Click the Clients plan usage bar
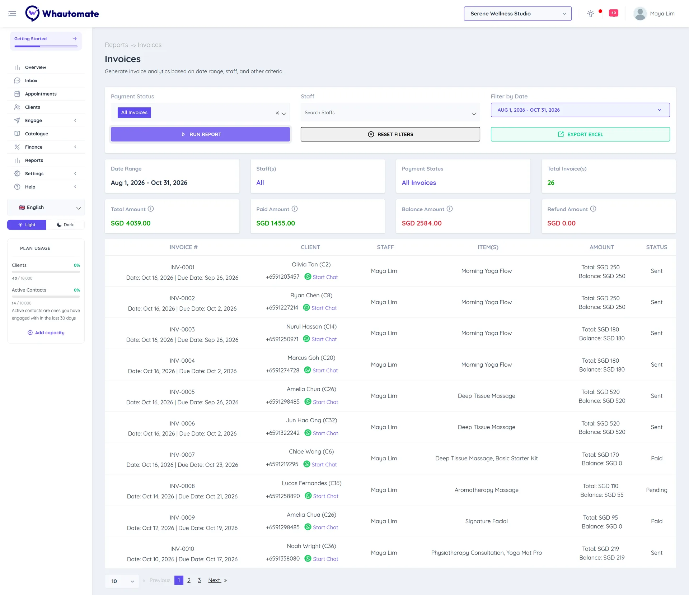Viewport: 689px width, 595px height. (46, 272)
